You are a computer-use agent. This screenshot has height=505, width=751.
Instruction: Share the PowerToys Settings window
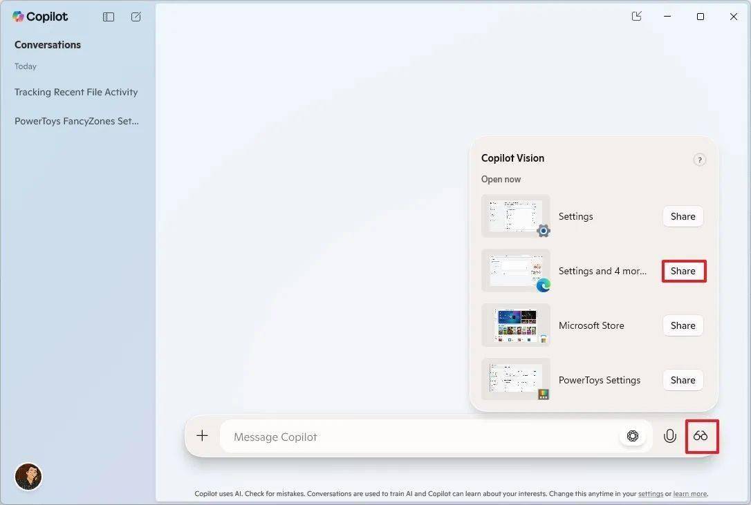click(683, 380)
